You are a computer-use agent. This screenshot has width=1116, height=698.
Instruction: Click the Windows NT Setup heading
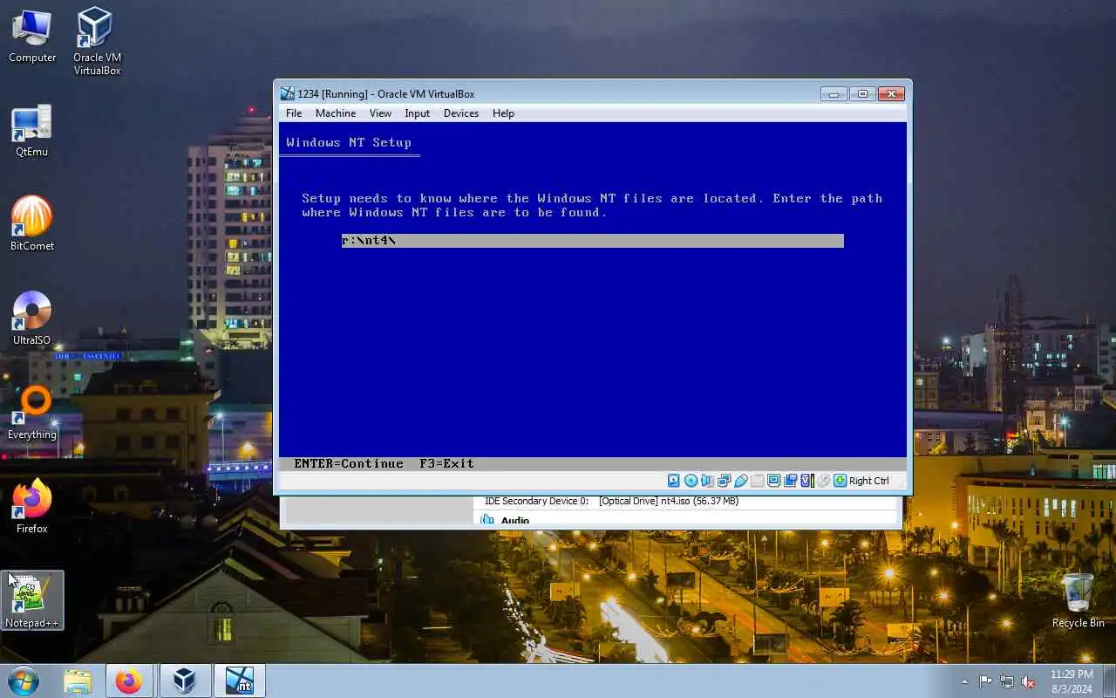click(x=349, y=142)
